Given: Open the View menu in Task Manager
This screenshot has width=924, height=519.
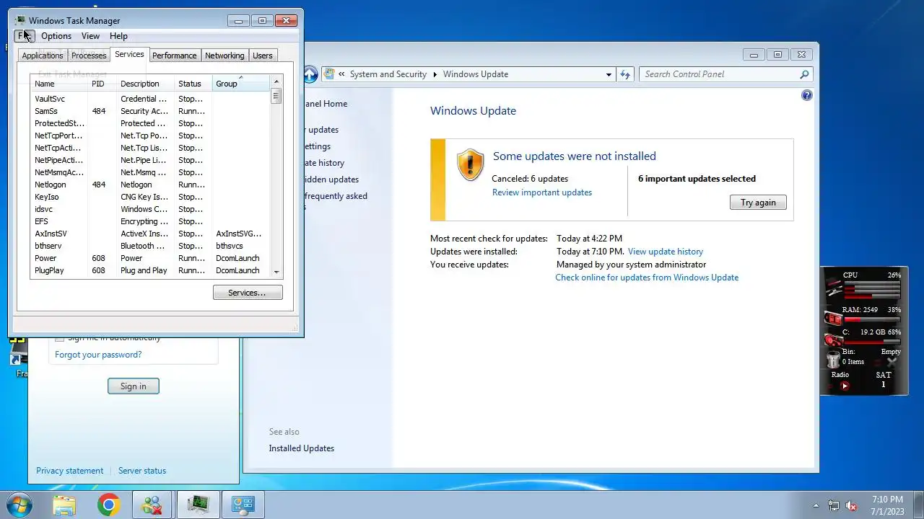Looking at the screenshot, I should (90, 36).
